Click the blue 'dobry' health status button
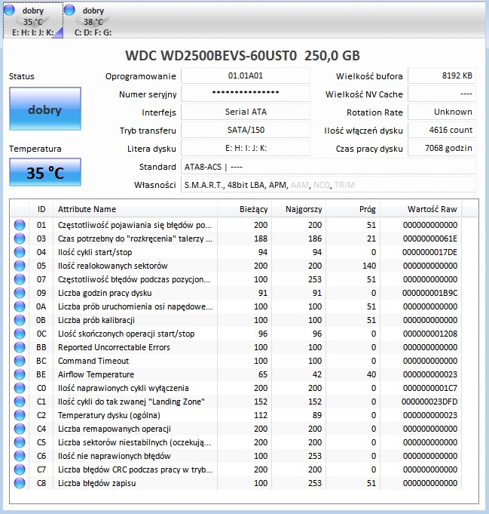Image resolution: width=489 pixels, height=514 pixels. (45, 109)
